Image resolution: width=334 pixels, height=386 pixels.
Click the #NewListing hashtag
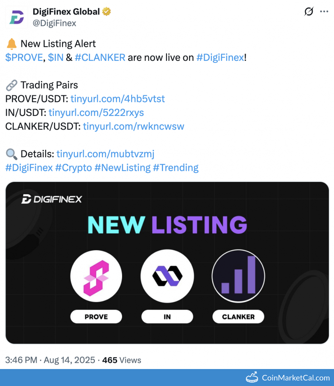tap(122, 168)
